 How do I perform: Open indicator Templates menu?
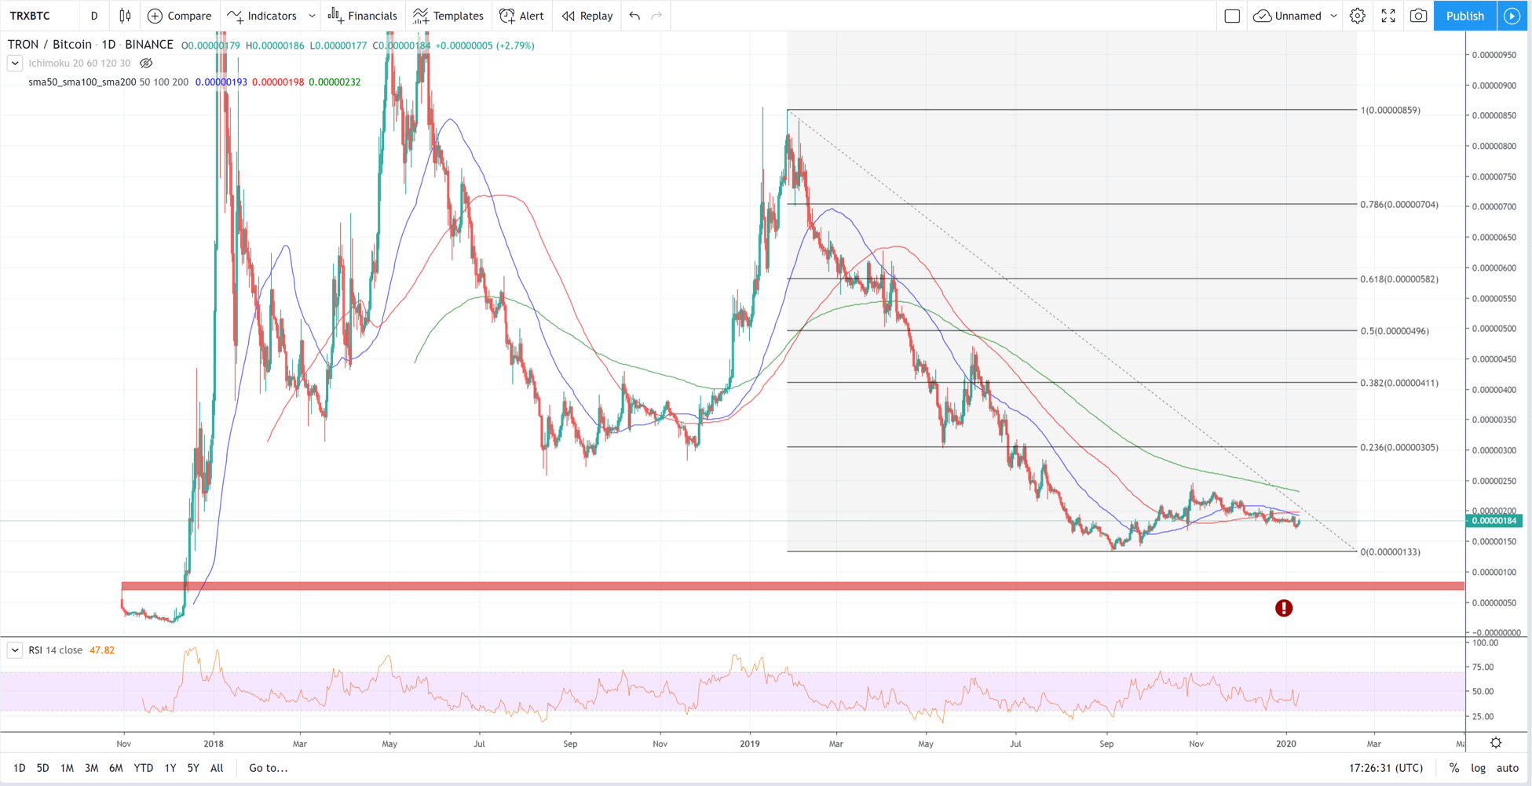click(x=448, y=16)
